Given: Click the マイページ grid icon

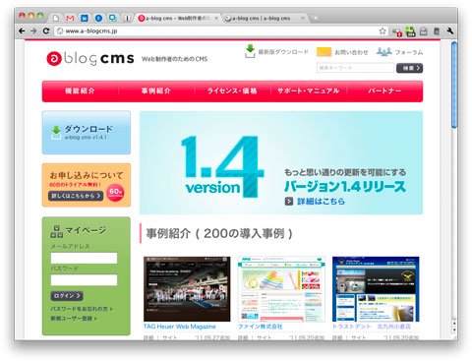Looking at the screenshot, I should tap(56, 231).
